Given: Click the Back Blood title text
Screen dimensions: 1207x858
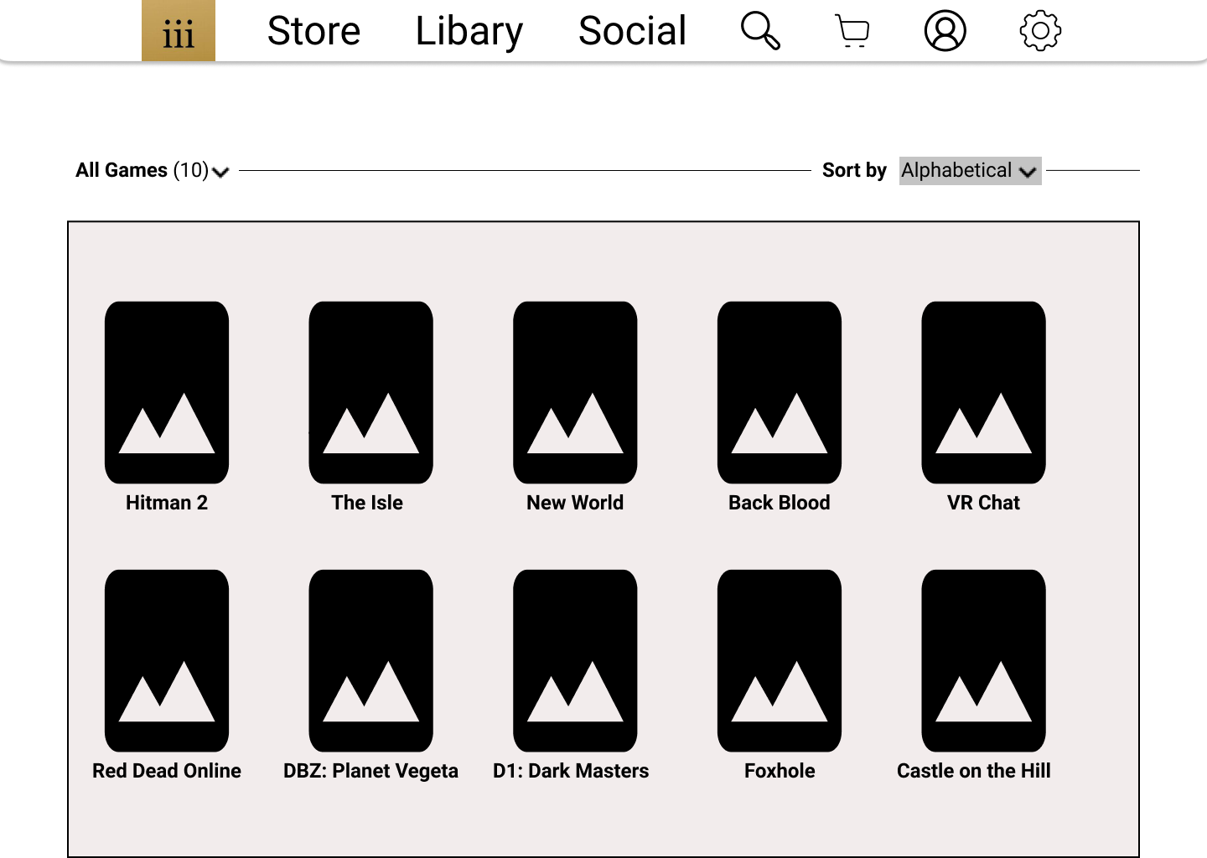Looking at the screenshot, I should click(780, 503).
